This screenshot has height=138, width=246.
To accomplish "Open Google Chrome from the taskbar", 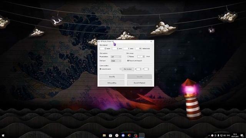I will pyautogui.click(x=129, y=135).
